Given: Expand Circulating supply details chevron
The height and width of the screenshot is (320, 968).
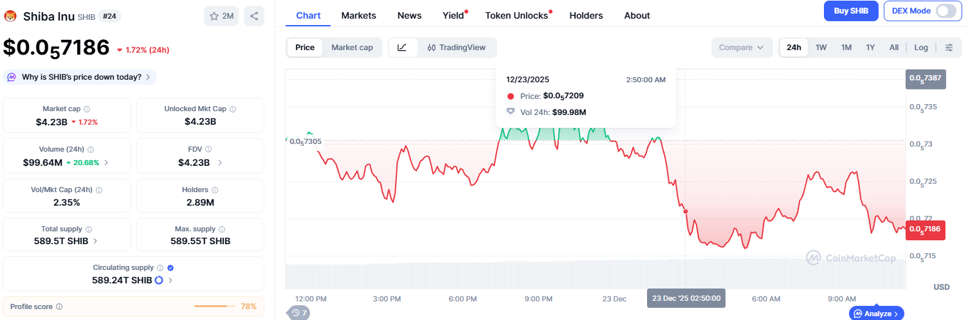Looking at the screenshot, I should [x=170, y=280].
